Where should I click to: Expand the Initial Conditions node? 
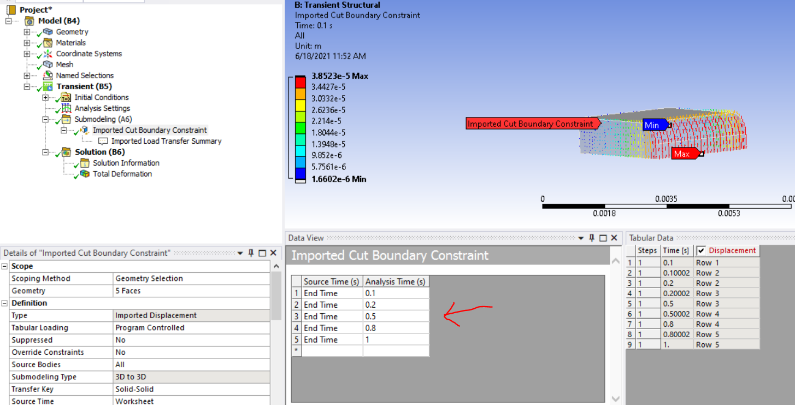pos(45,97)
